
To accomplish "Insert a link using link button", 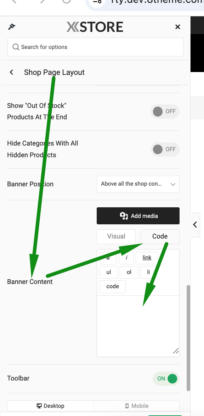I will [147, 258].
